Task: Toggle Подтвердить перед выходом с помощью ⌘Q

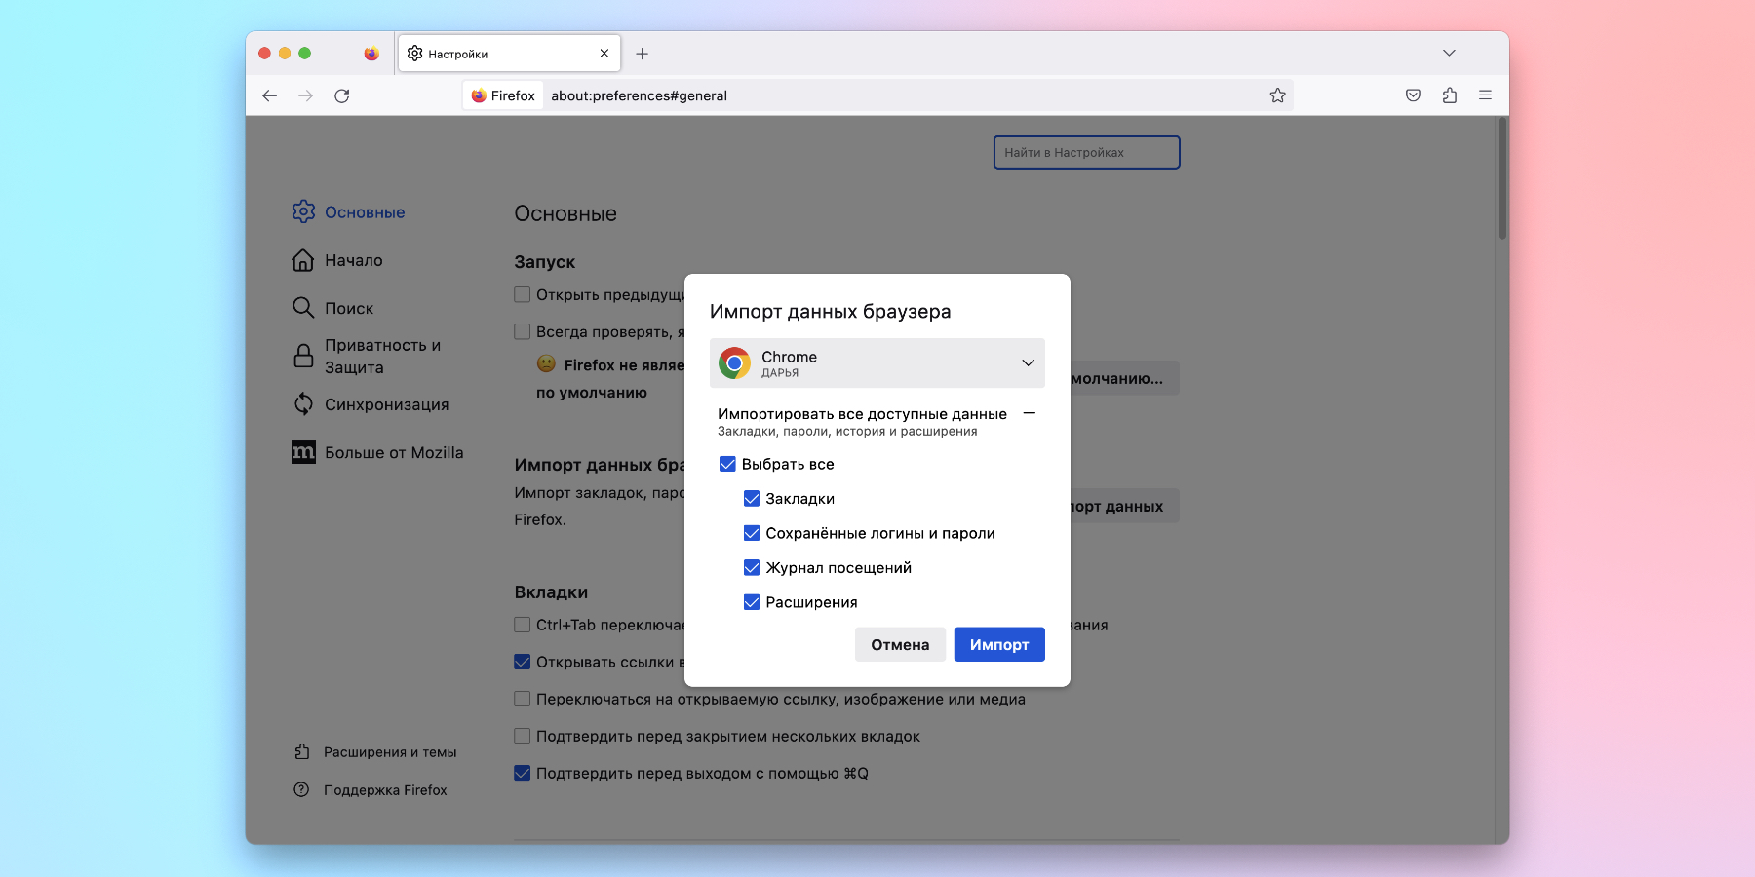Action: click(523, 773)
